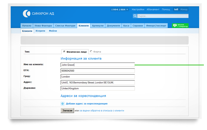This screenshot has width=207, height=130.
Task: Expand the 994 984 counter dropdown
Action: click(120, 10)
